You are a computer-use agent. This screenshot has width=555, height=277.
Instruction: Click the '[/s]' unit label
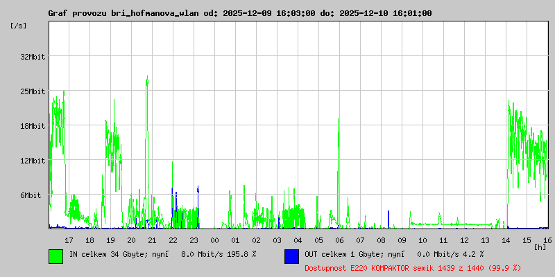coord(19,26)
